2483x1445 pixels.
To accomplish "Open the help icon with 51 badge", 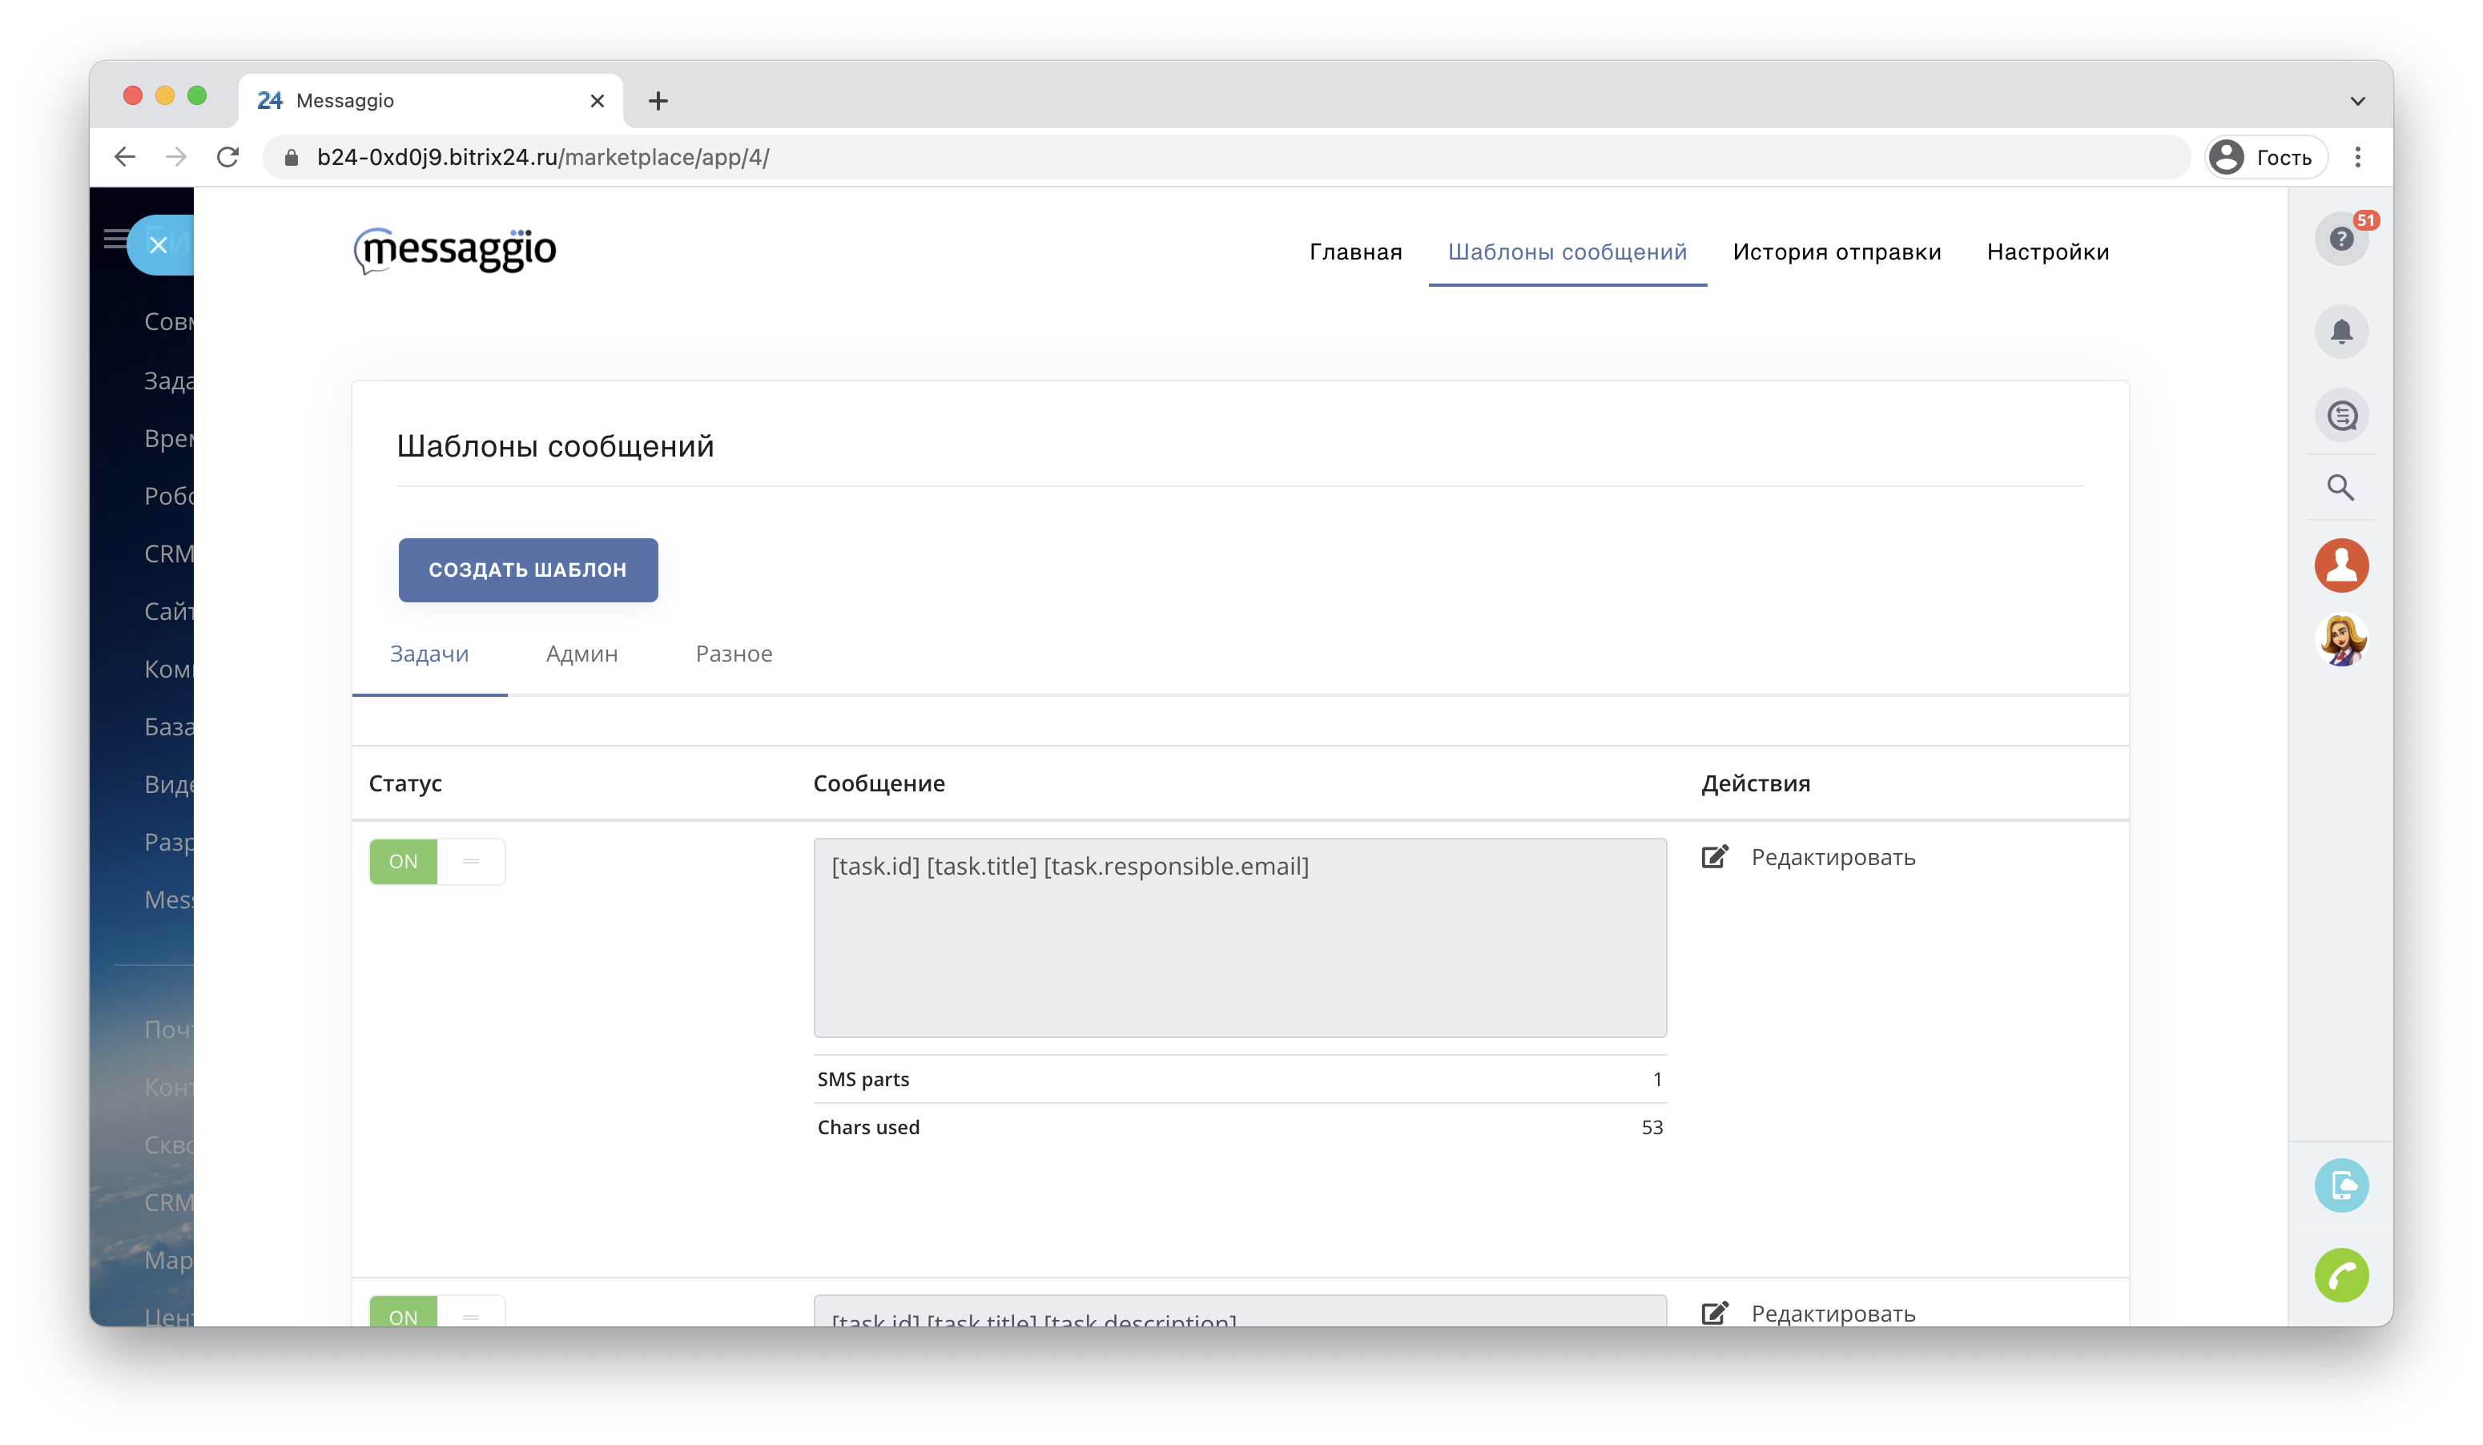I will click(2340, 239).
